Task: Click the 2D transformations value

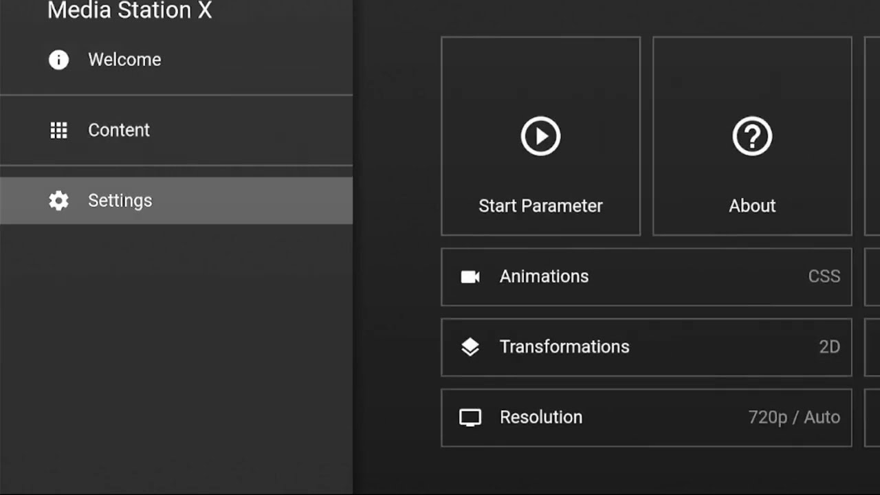Action: [x=829, y=346]
